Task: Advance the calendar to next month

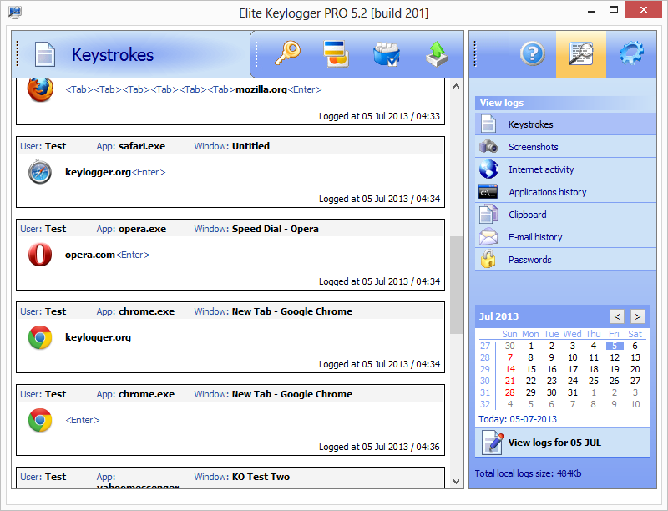Action: [x=637, y=316]
